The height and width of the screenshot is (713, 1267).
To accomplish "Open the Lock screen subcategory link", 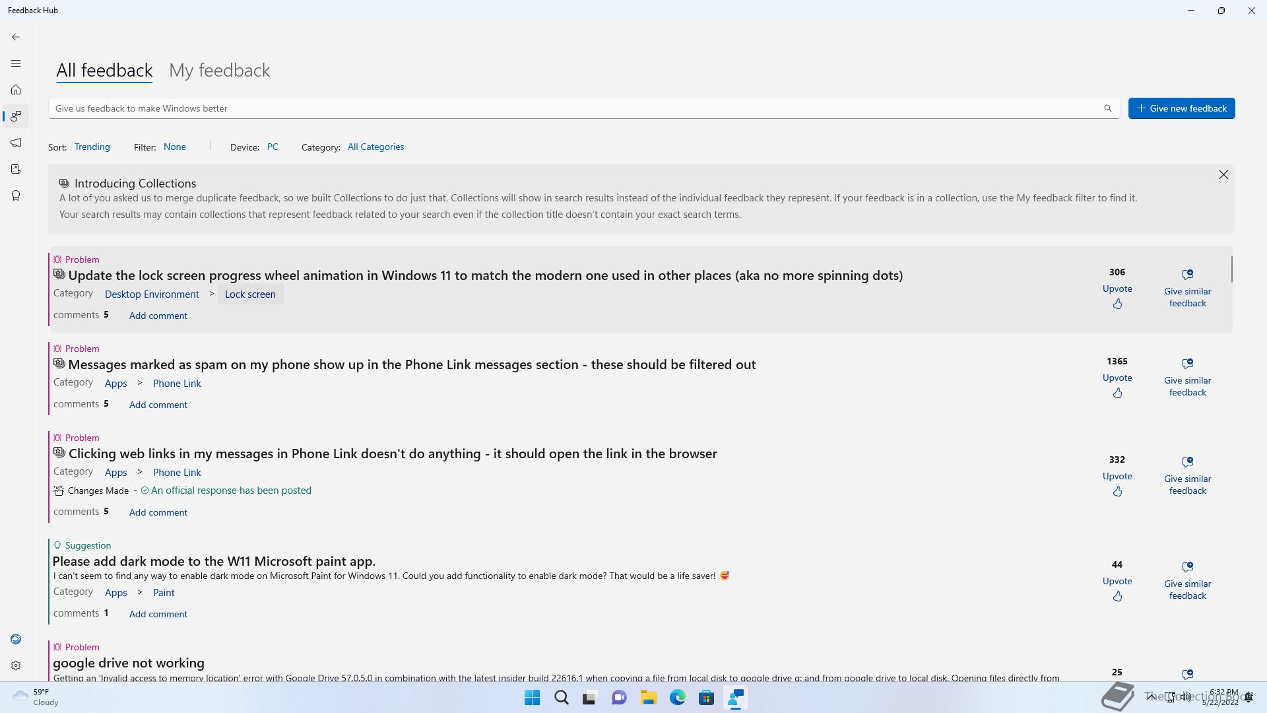I will point(250,294).
